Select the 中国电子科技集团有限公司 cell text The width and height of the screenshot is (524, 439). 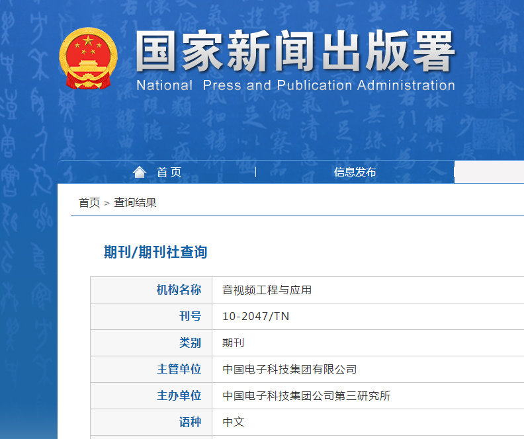[290, 370]
